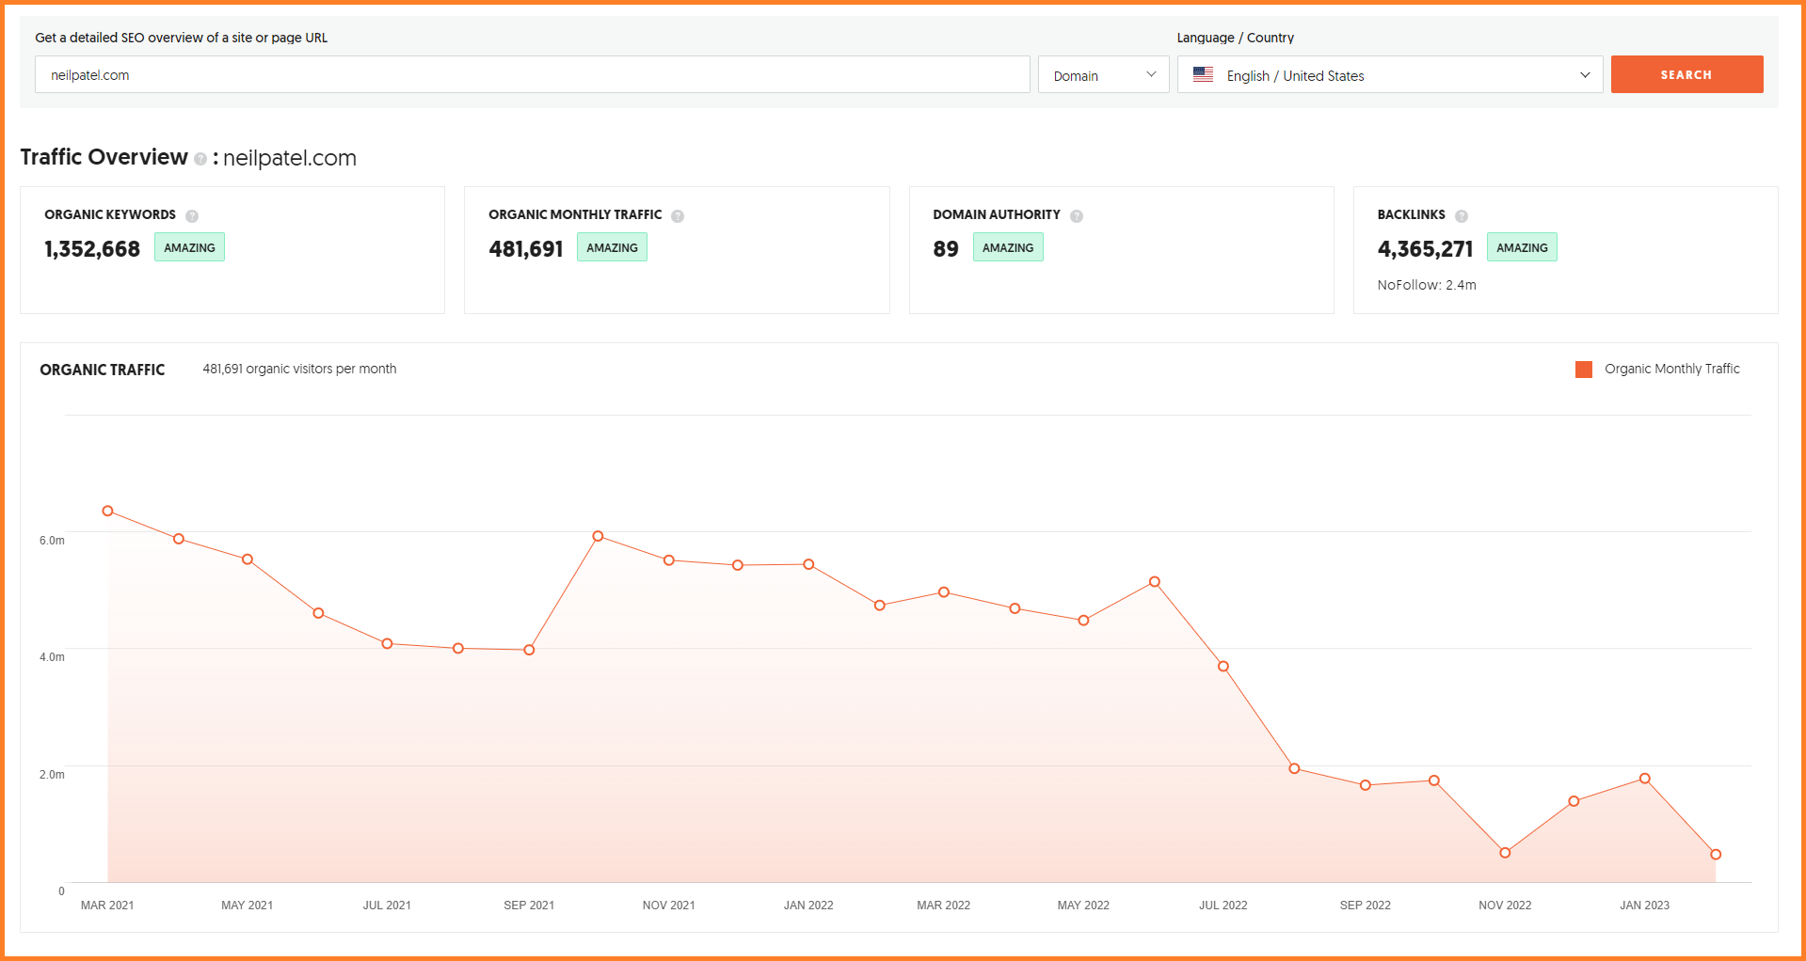The width and height of the screenshot is (1806, 961).
Task: Click the neilpatel.com URL input field
Action: [x=532, y=75]
